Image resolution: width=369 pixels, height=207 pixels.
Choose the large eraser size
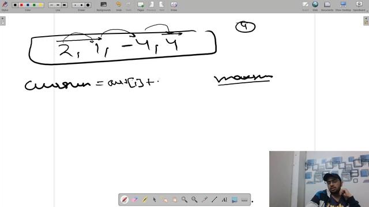(x=88, y=5)
